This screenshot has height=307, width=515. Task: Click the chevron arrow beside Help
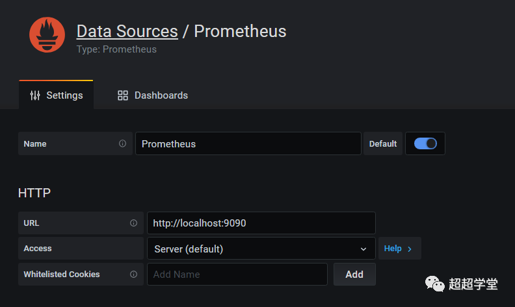pyautogui.click(x=410, y=249)
